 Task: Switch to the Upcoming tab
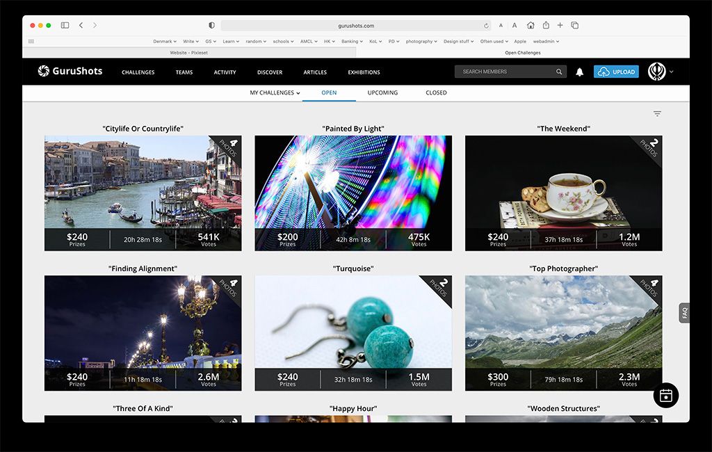pos(383,92)
